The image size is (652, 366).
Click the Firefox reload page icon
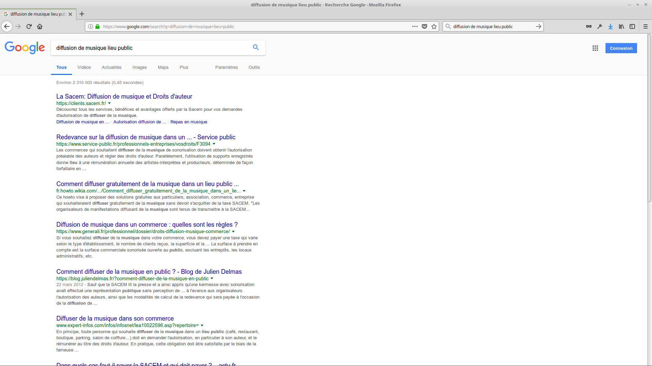tap(29, 26)
